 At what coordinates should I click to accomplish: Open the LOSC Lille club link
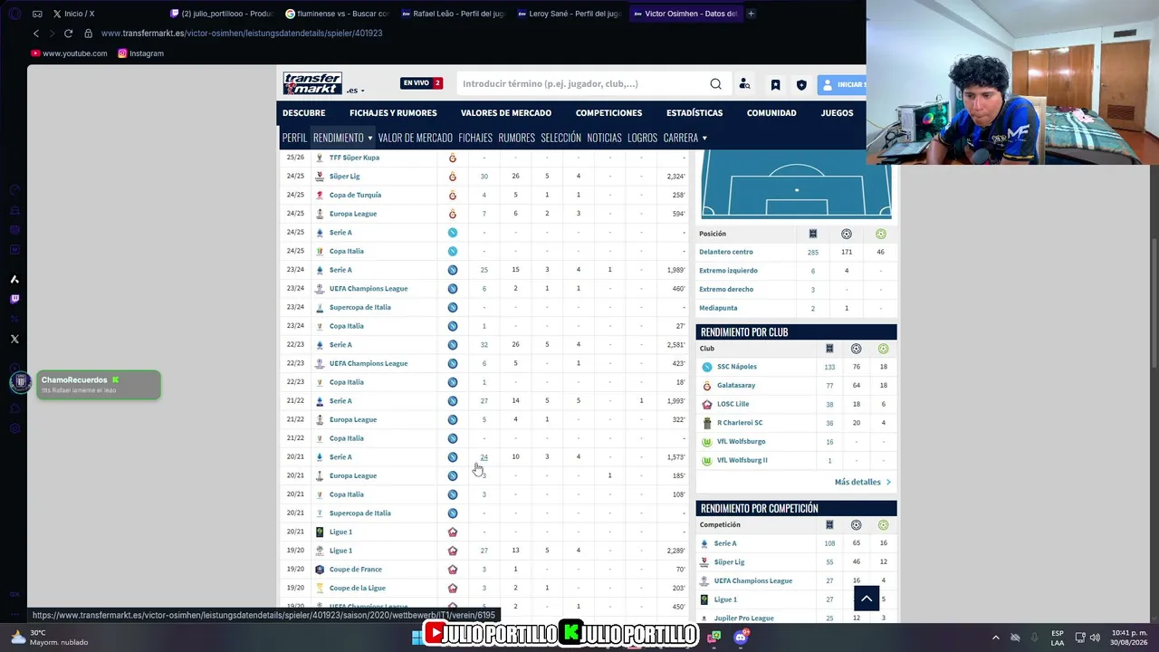733,405
